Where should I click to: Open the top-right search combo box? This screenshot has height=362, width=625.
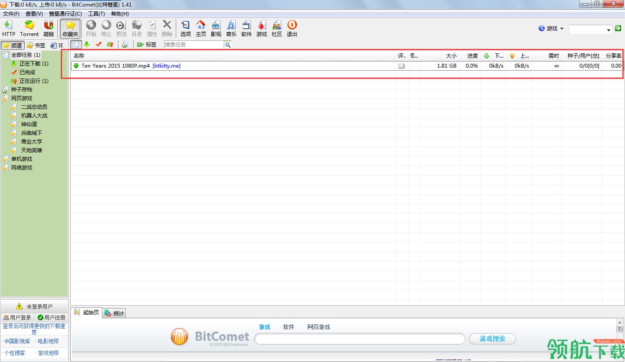(x=590, y=29)
